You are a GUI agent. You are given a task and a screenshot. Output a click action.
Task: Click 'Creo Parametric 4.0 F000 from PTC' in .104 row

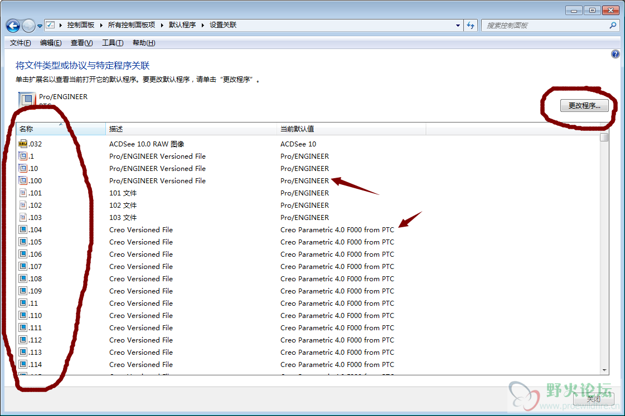pyautogui.click(x=337, y=229)
